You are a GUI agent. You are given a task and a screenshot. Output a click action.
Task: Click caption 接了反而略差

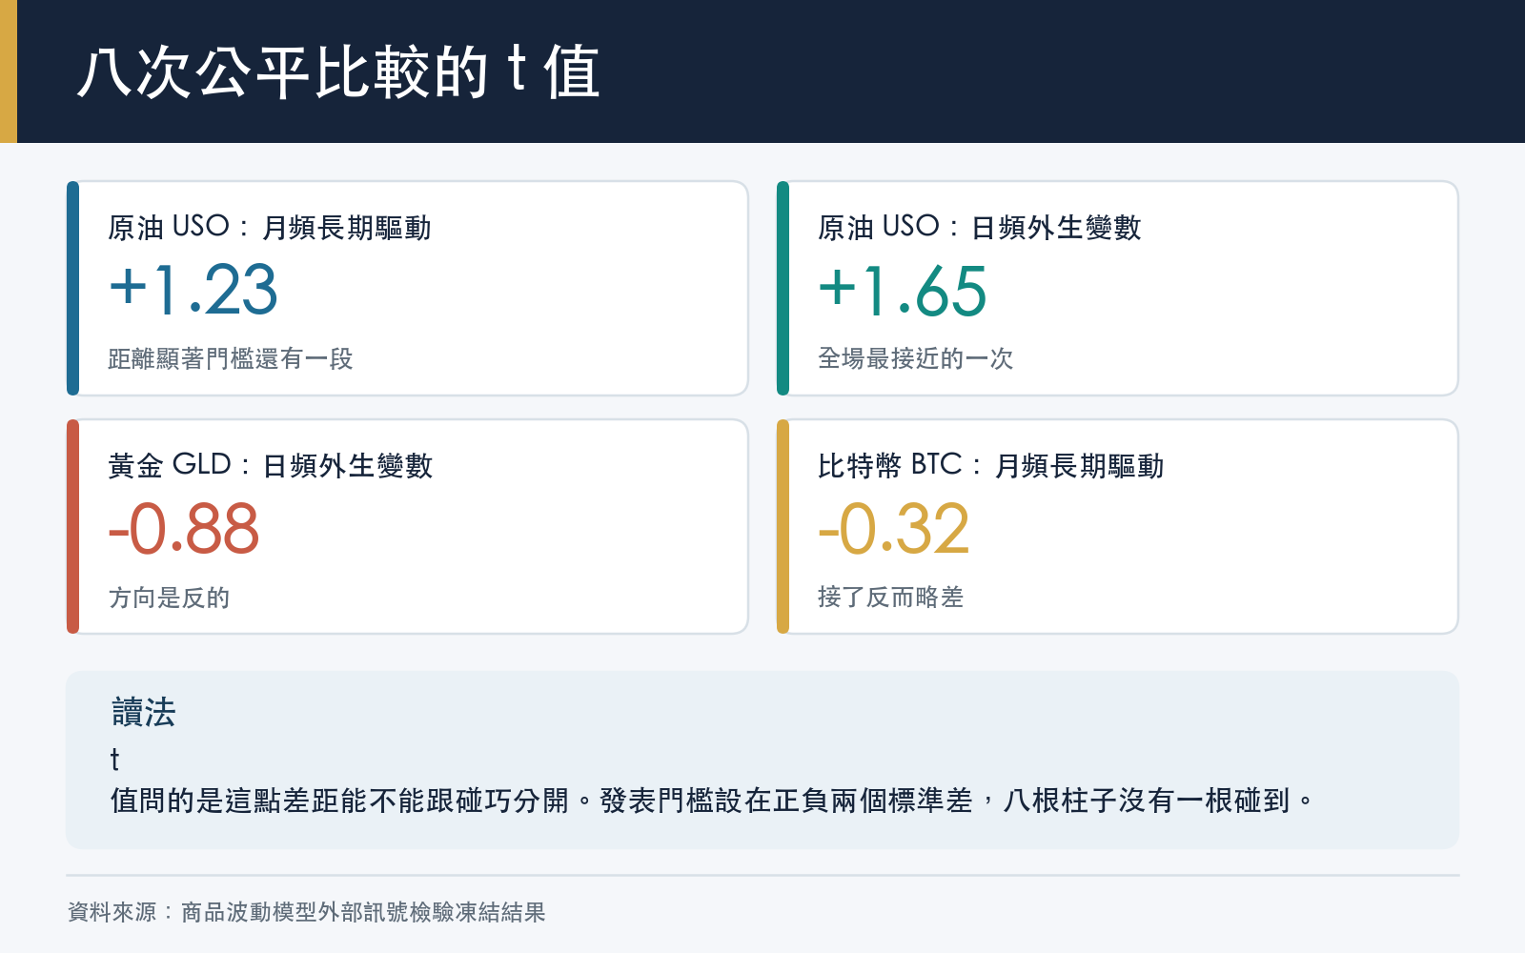[891, 597]
